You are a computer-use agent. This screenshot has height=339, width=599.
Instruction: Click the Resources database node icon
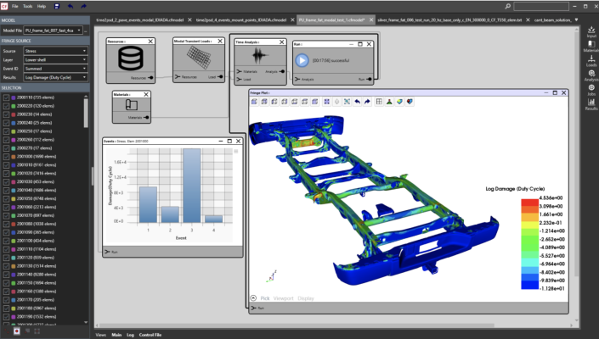click(130, 59)
